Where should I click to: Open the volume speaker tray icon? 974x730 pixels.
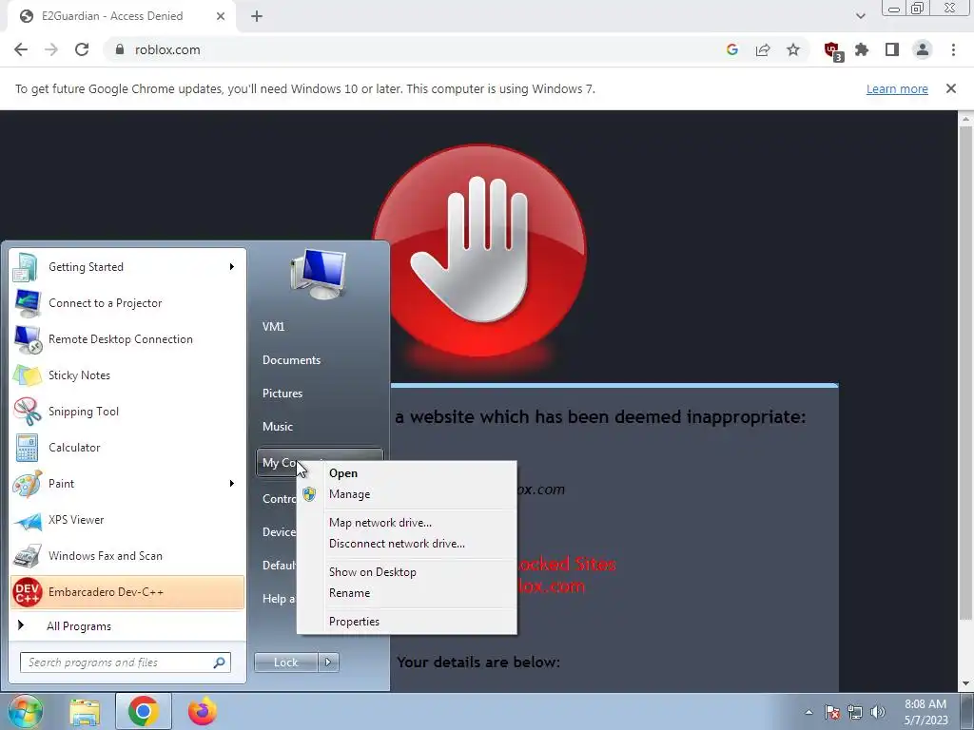pyautogui.click(x=878, y=712)
